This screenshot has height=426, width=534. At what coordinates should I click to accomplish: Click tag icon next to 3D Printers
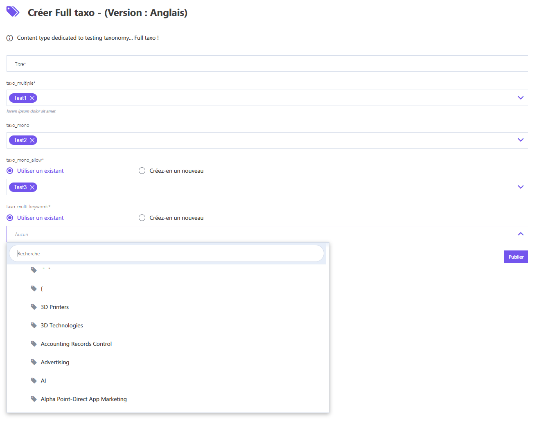[34, 307]
